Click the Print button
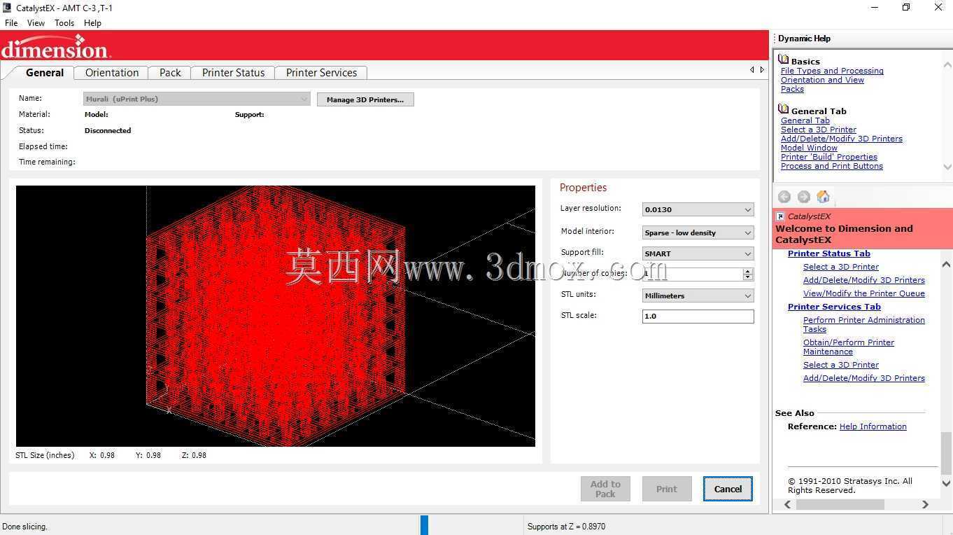The width and height of the screenshot is (953, 535). tap(667, 489)
